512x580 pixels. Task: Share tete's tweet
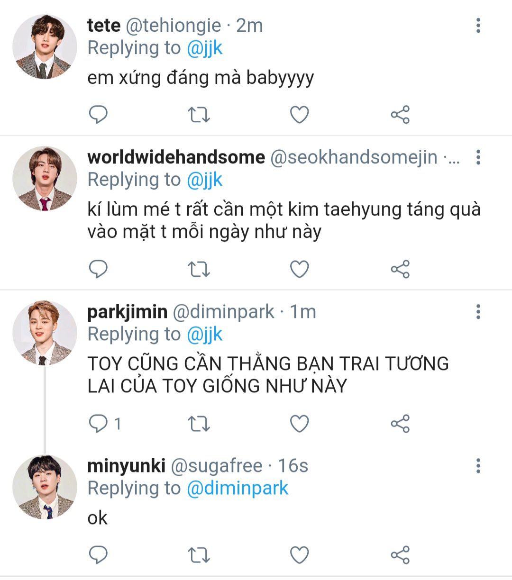click(400, 115)
